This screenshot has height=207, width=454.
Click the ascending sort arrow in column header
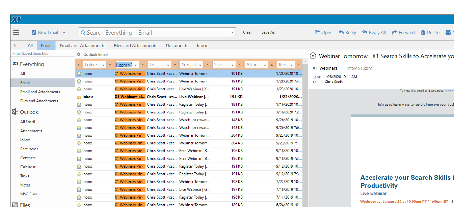pos(272,65)
